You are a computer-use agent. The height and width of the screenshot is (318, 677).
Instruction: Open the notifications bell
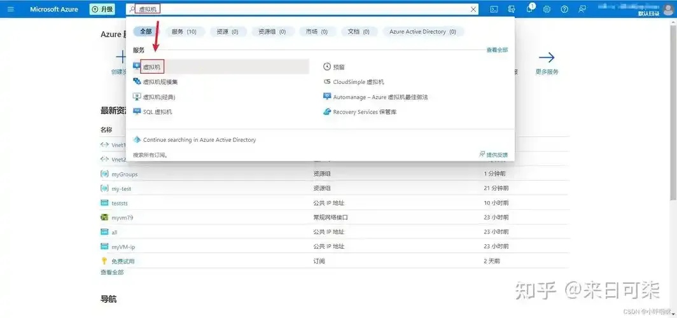click(x=529, y=9)
